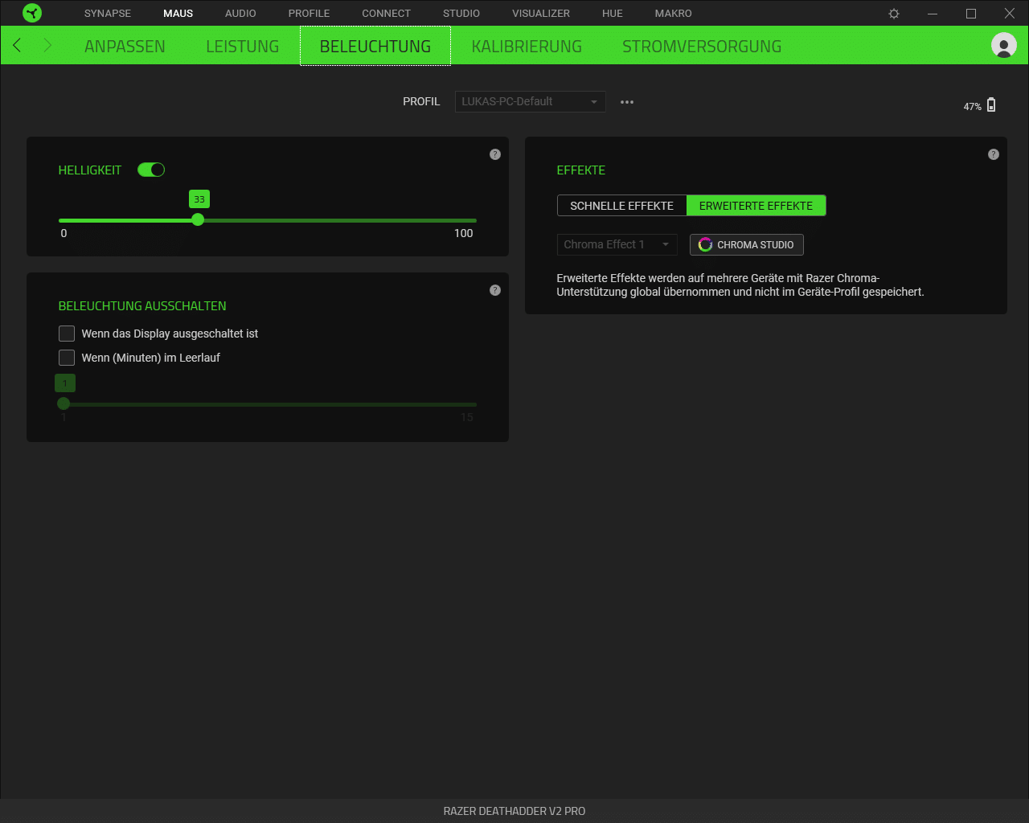Launch Chroma Studio button
1029x823 pixels.
[746, 245]
